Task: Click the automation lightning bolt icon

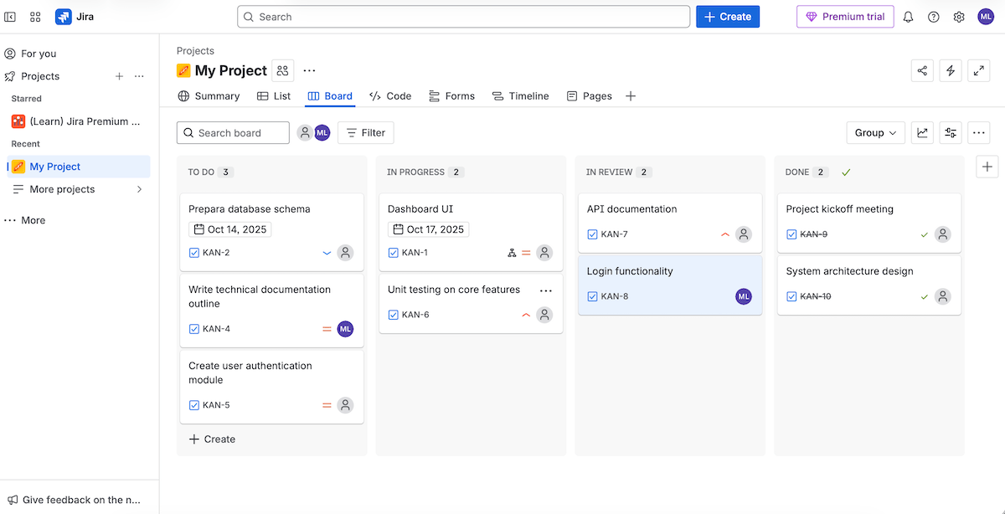Action: [x=951, y=70]
